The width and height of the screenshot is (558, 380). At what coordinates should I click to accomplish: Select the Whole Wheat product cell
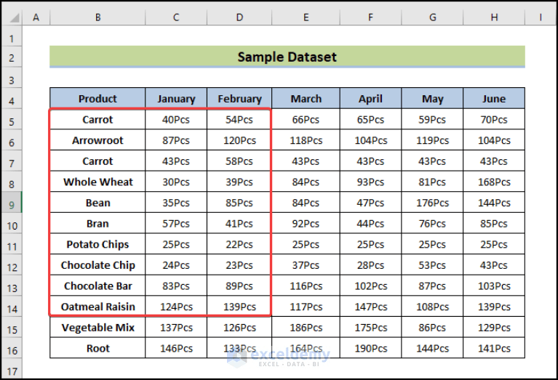pos(97,182)
